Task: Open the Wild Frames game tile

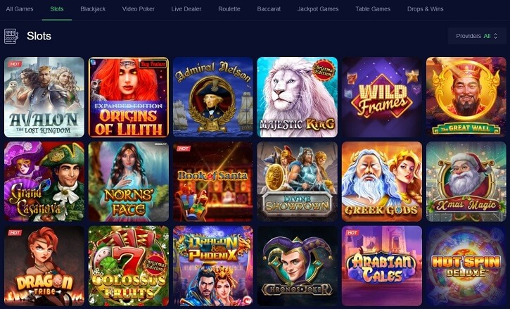Action: pos(382,97)
